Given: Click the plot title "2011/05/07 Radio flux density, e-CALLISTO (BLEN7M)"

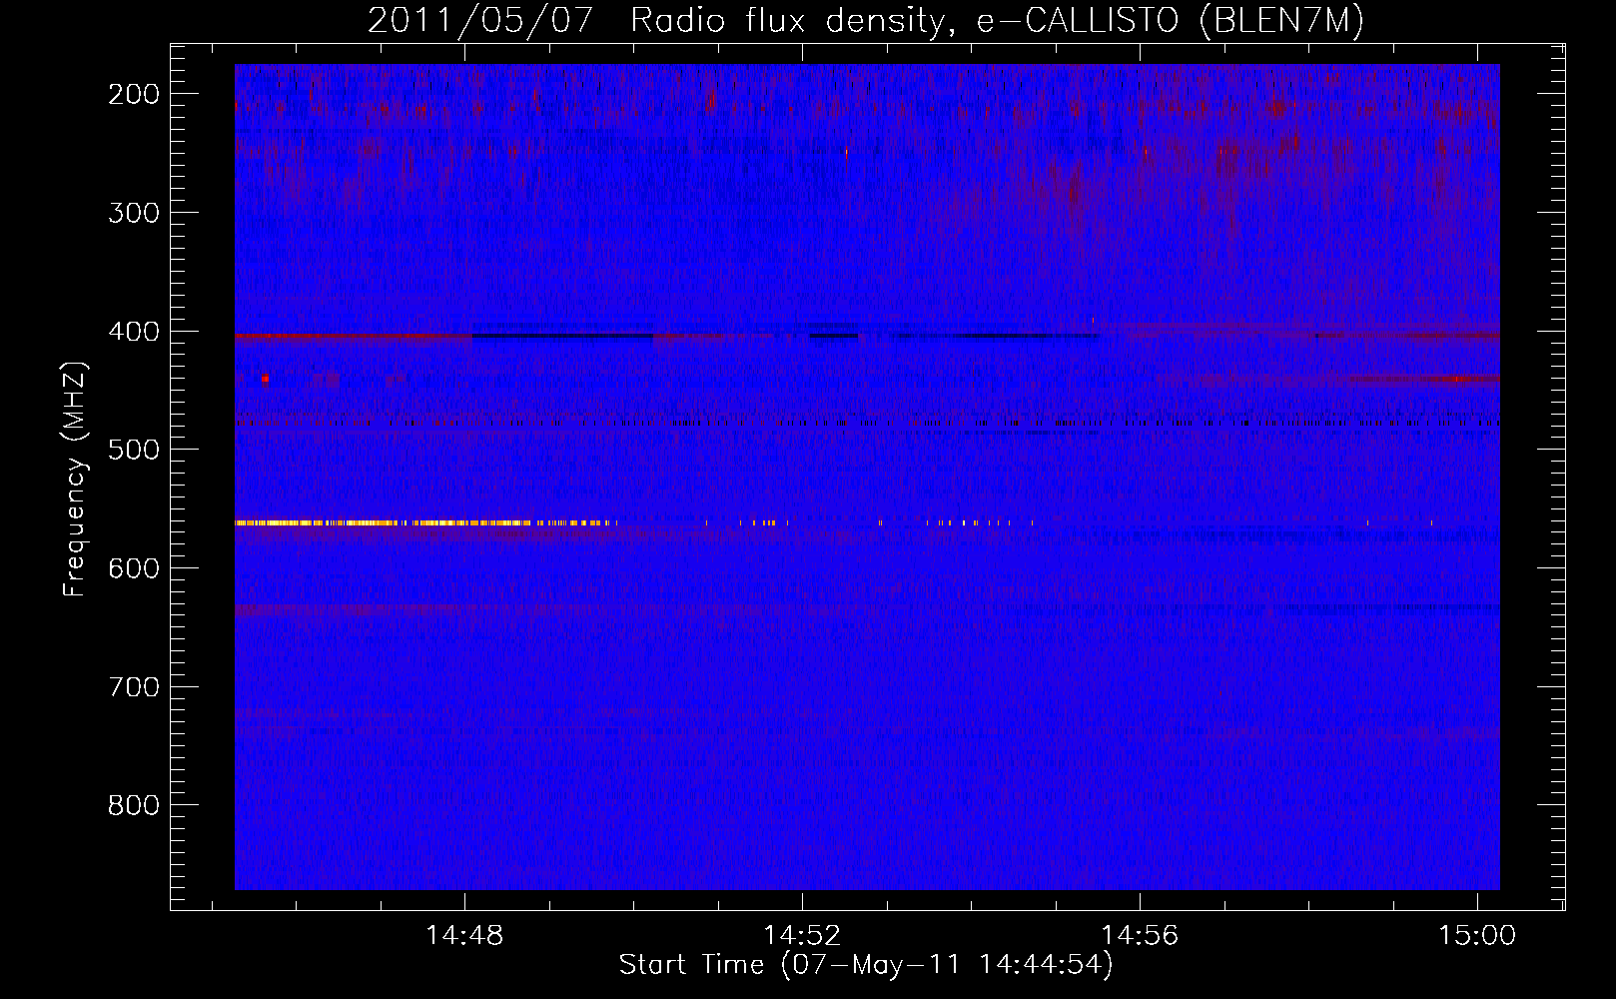Looking at the screenshot, I should coord(865,20).
